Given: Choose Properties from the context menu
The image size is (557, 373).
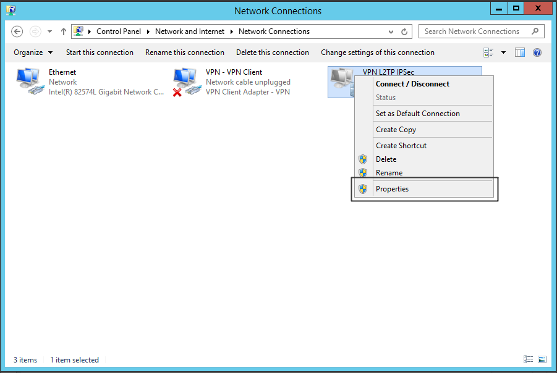Looking at the screenshot, I should (x=392, y=189).
